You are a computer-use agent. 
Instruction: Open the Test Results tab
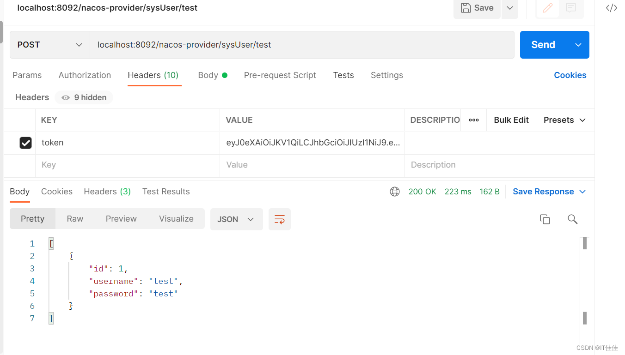click(166, 192)
